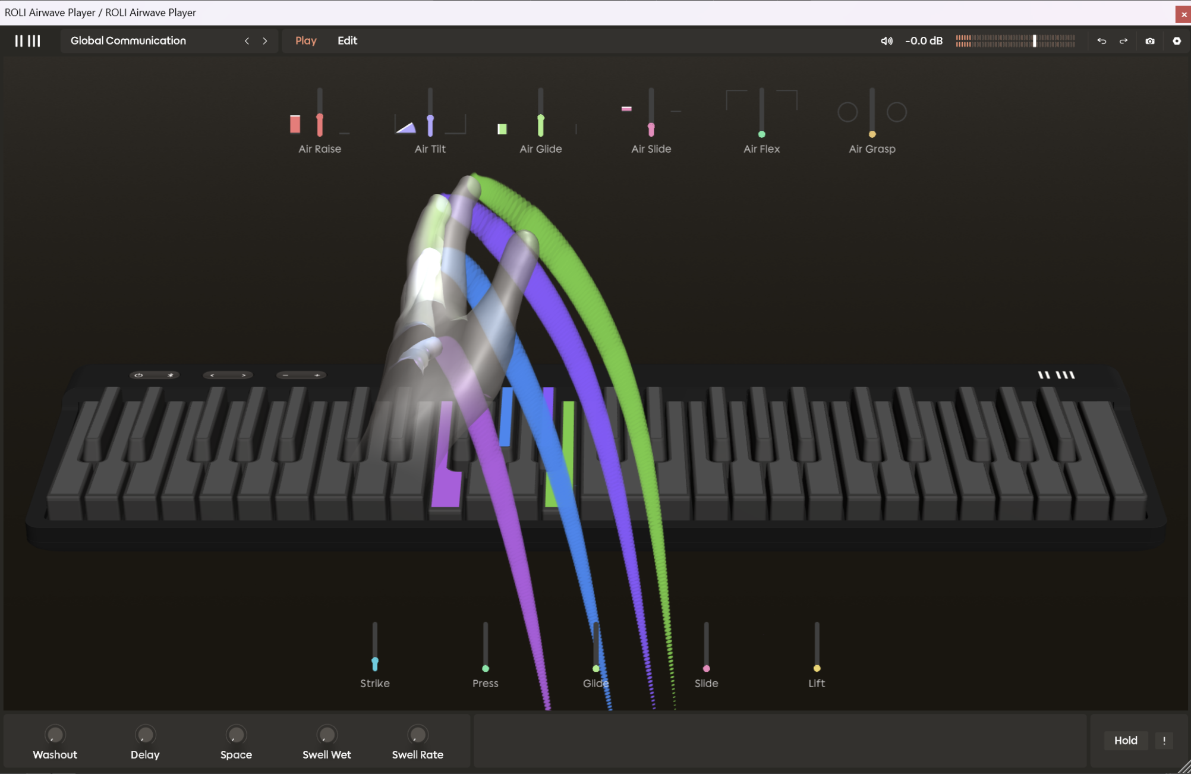Toggle the Hold button
The image size is (1191, 774).
[x=1125, y=740]
